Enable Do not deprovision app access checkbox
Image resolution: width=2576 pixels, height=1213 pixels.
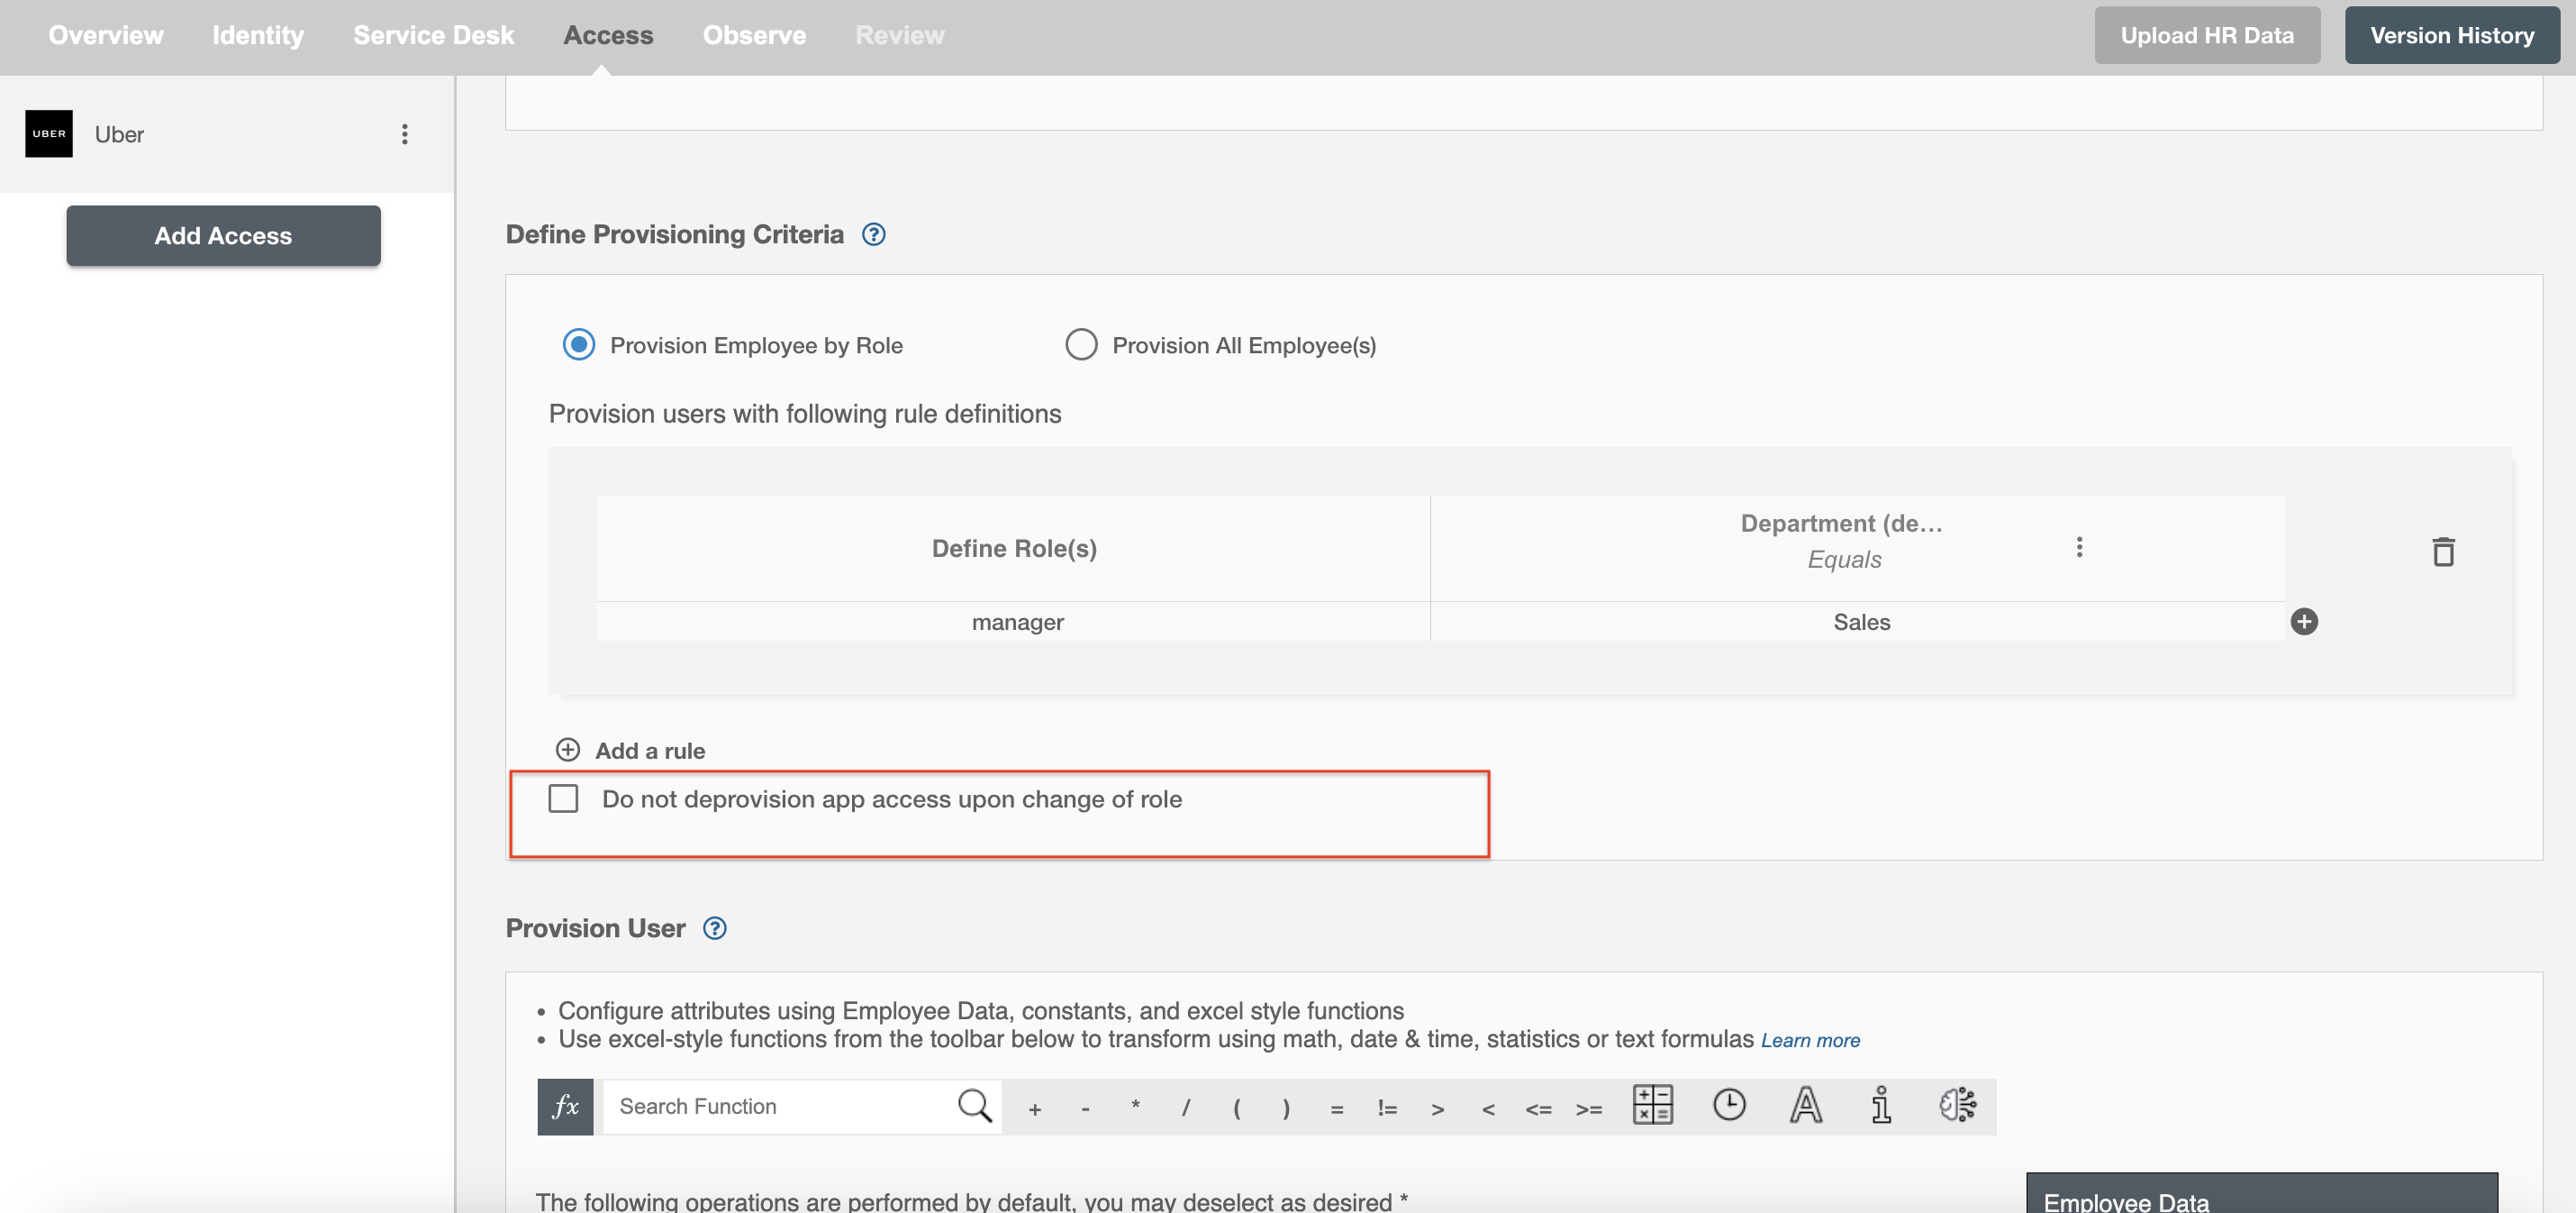click(x=565, y=798)
